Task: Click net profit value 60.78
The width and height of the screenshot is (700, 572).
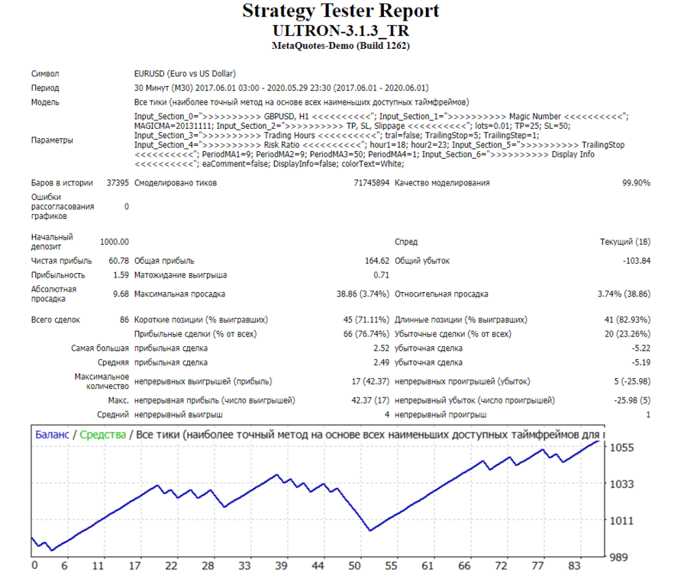Action: pos(119,261)
